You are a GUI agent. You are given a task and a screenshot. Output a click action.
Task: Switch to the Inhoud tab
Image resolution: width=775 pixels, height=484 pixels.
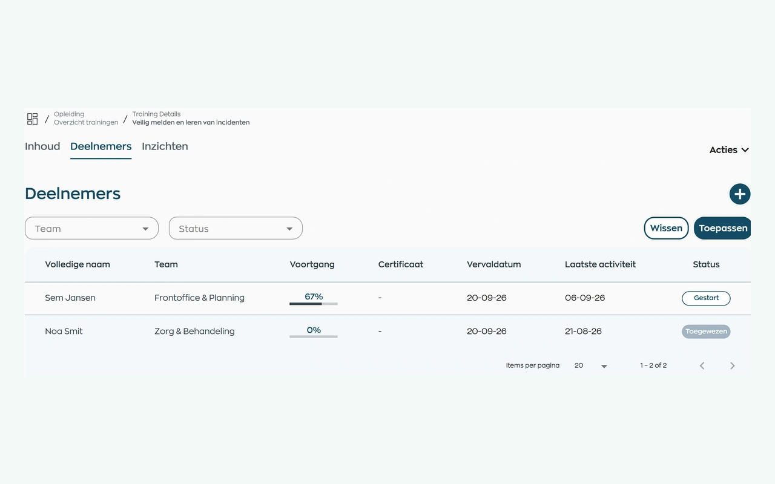coord(42,146)
